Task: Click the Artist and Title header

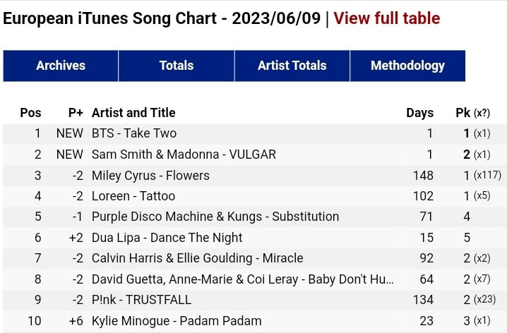Action: coord(133,113)
